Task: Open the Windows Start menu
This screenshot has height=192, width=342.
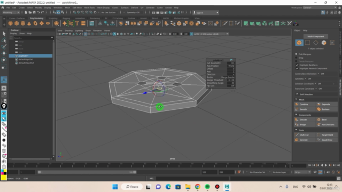Action: click(x=115, y=187)
